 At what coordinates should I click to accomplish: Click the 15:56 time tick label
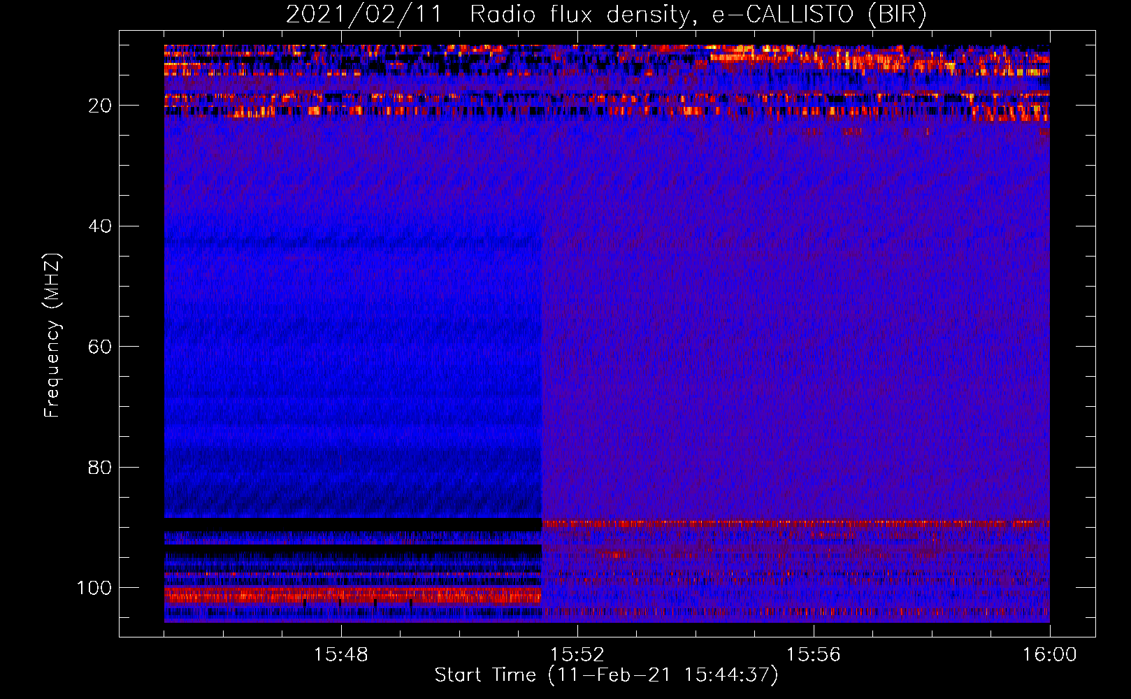[813, 655]
